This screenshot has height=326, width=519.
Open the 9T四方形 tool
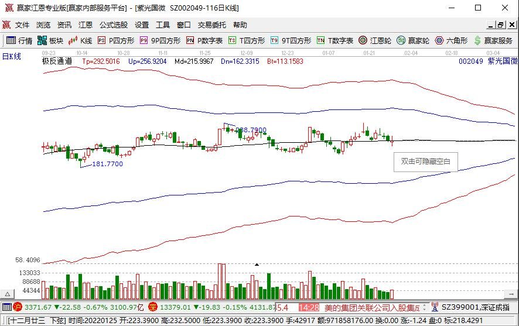[x=291, y=40]
